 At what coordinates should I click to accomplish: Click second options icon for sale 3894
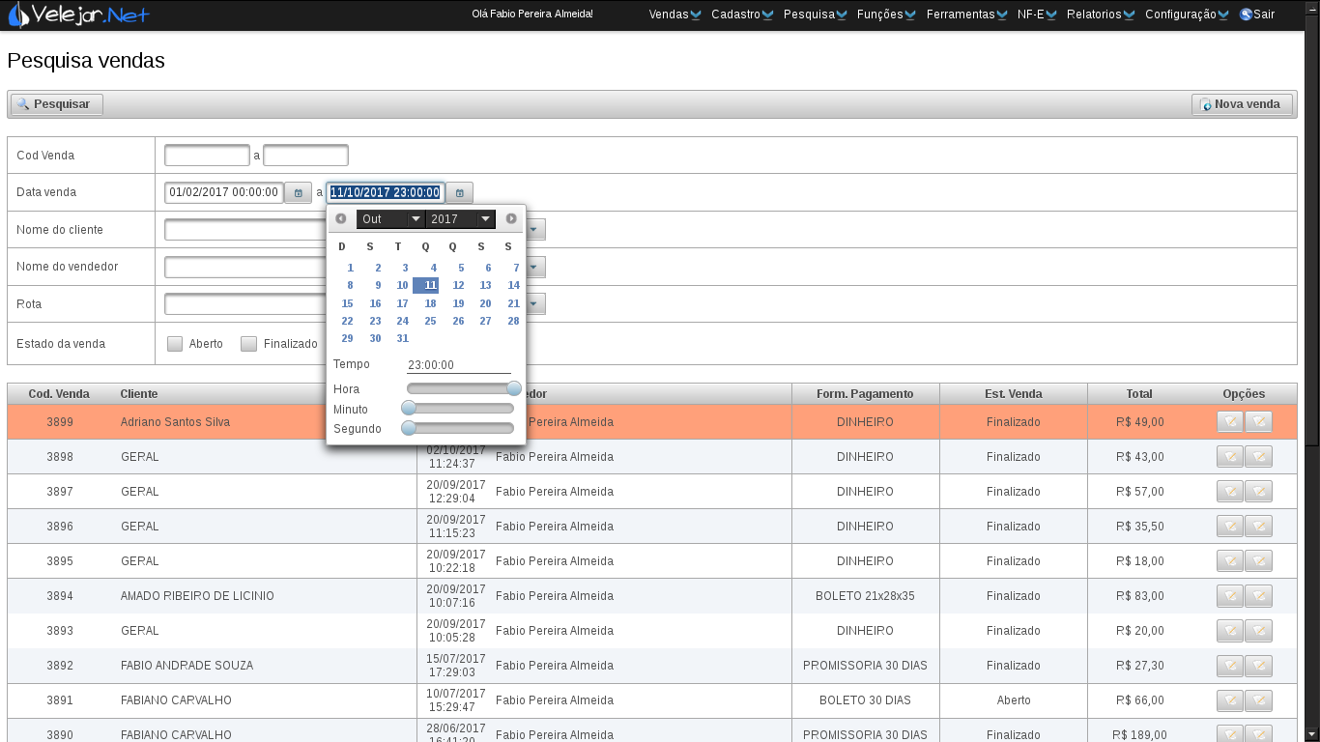point(1258,596)
